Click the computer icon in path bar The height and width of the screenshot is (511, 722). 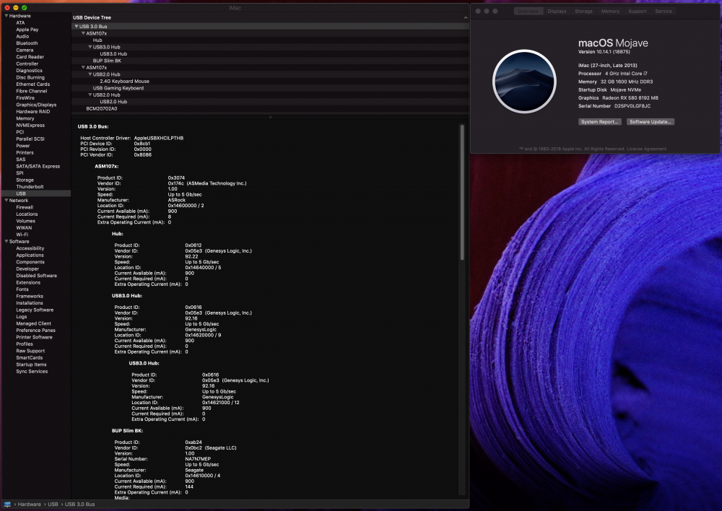pos(7,504)
